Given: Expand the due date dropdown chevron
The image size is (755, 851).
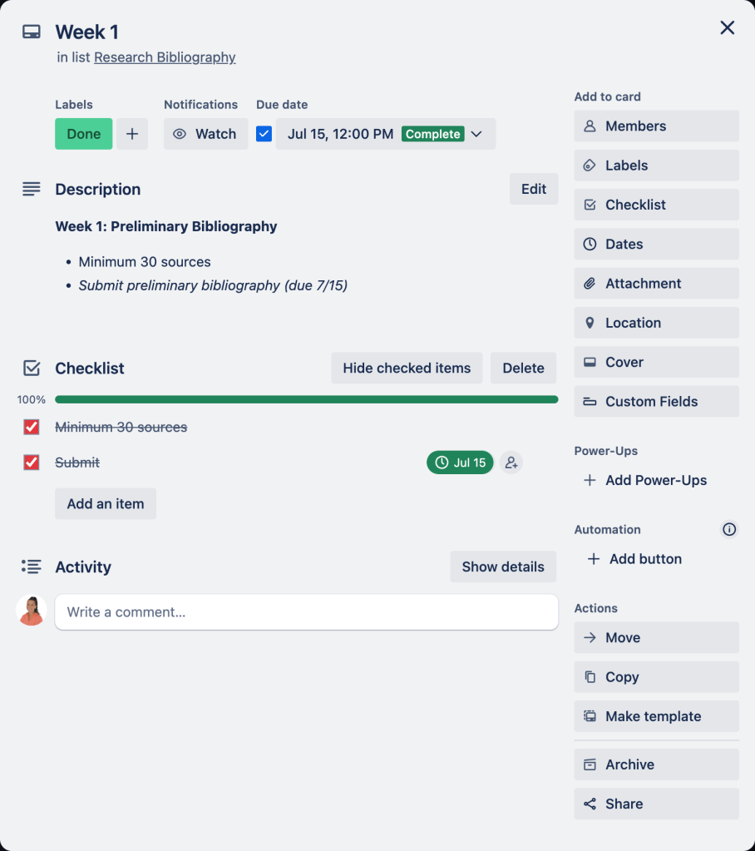Looking at the screenshot, I should [x=476, y=134].
